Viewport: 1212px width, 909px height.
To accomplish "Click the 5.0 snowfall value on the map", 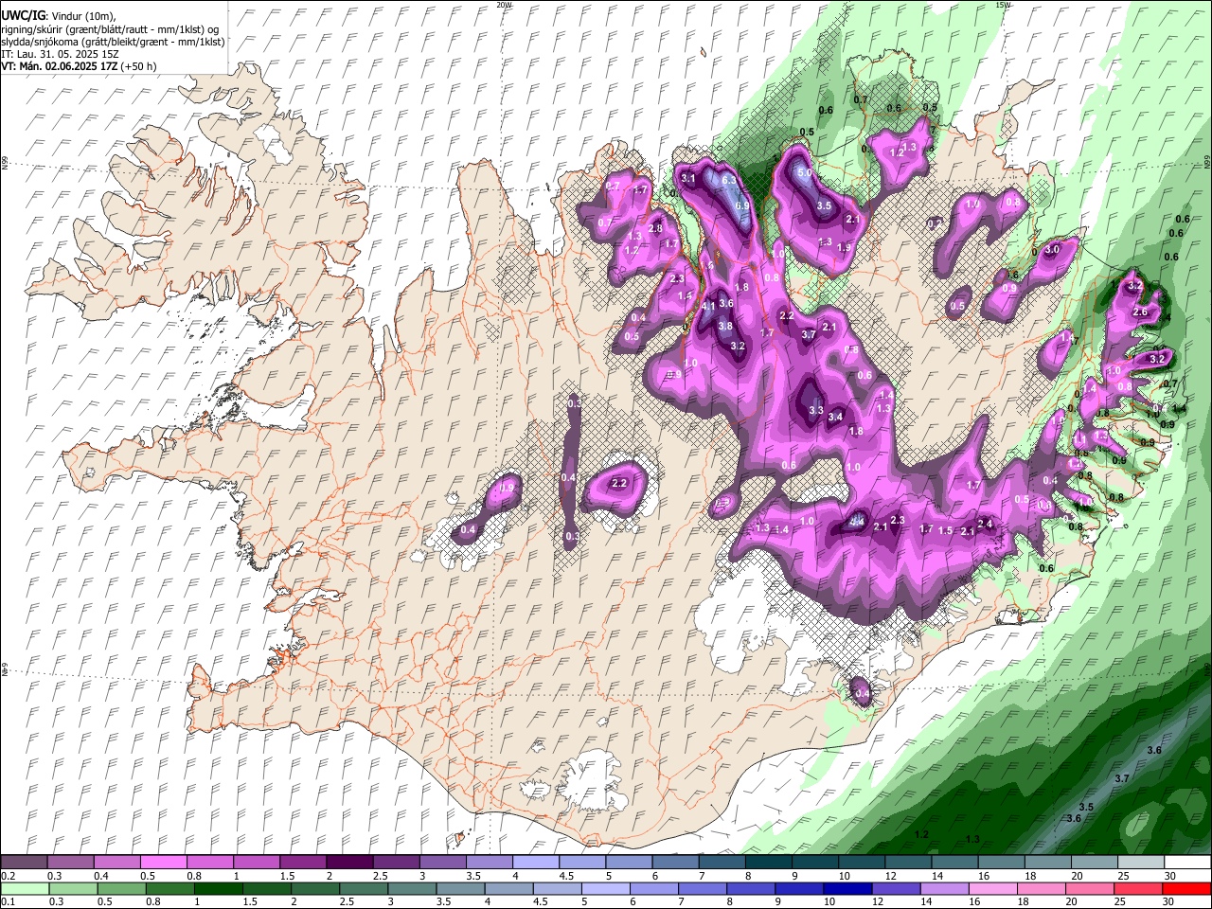I will [x=805, y=174].
